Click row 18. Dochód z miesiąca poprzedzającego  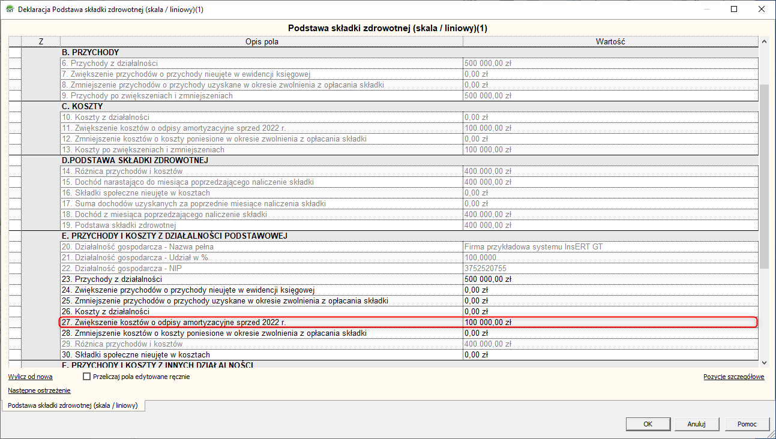(x=262, y=214)
